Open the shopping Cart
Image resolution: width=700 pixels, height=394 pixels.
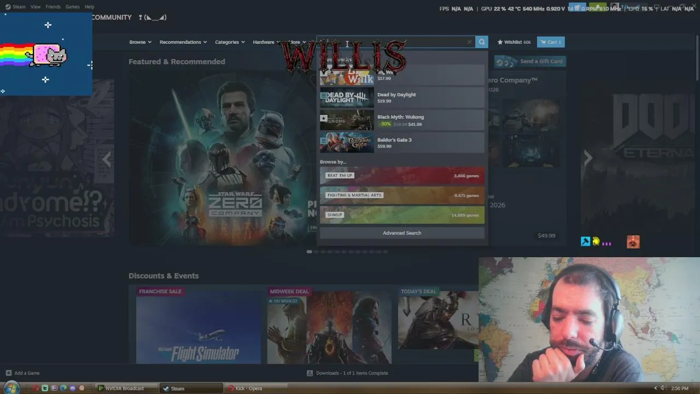coord(551,42)
